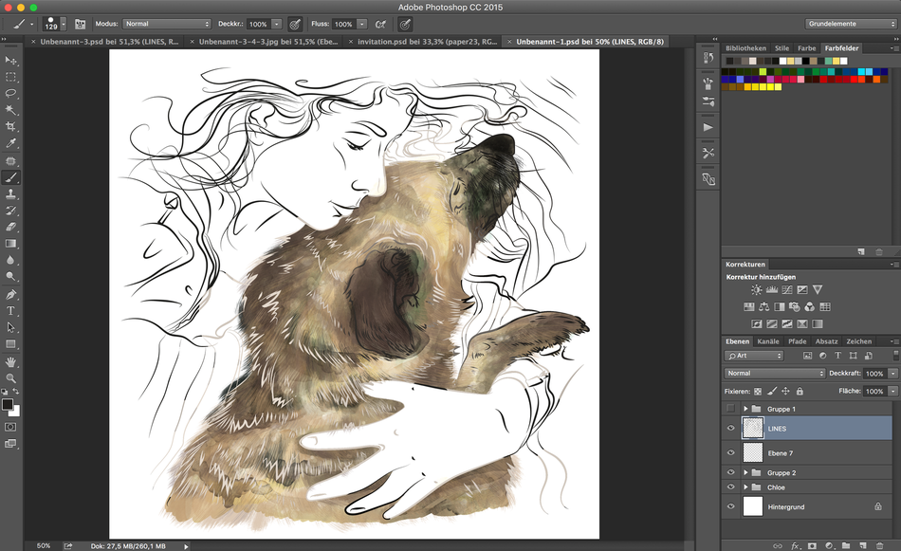Open the Deckkr. opacity slider dropdown
The image size is (901, 551).
coord(276,24)
